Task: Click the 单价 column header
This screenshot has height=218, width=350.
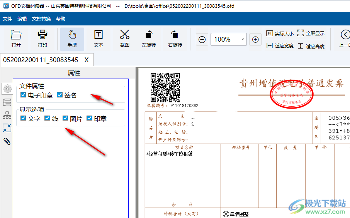Action: click(321, 147)
